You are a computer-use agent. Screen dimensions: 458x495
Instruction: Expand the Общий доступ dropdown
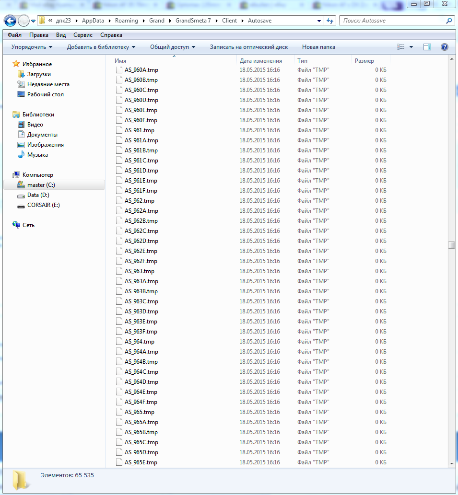173,47
